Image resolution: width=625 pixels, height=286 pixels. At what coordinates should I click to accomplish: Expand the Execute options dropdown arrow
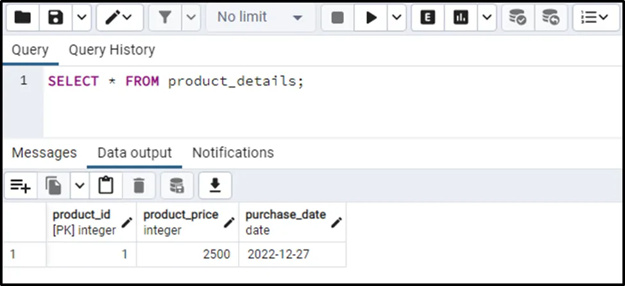click(397, 18)
